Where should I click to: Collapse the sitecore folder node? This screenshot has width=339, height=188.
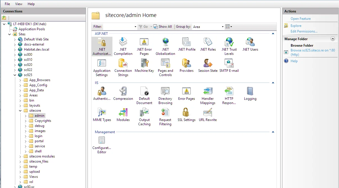pyautogui.click(x=20, y=111)
